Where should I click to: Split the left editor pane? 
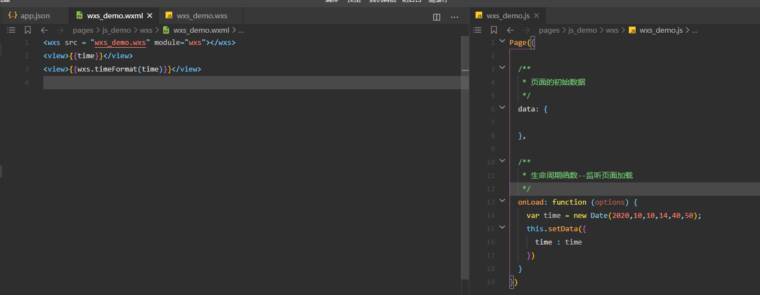click(437, 17)
